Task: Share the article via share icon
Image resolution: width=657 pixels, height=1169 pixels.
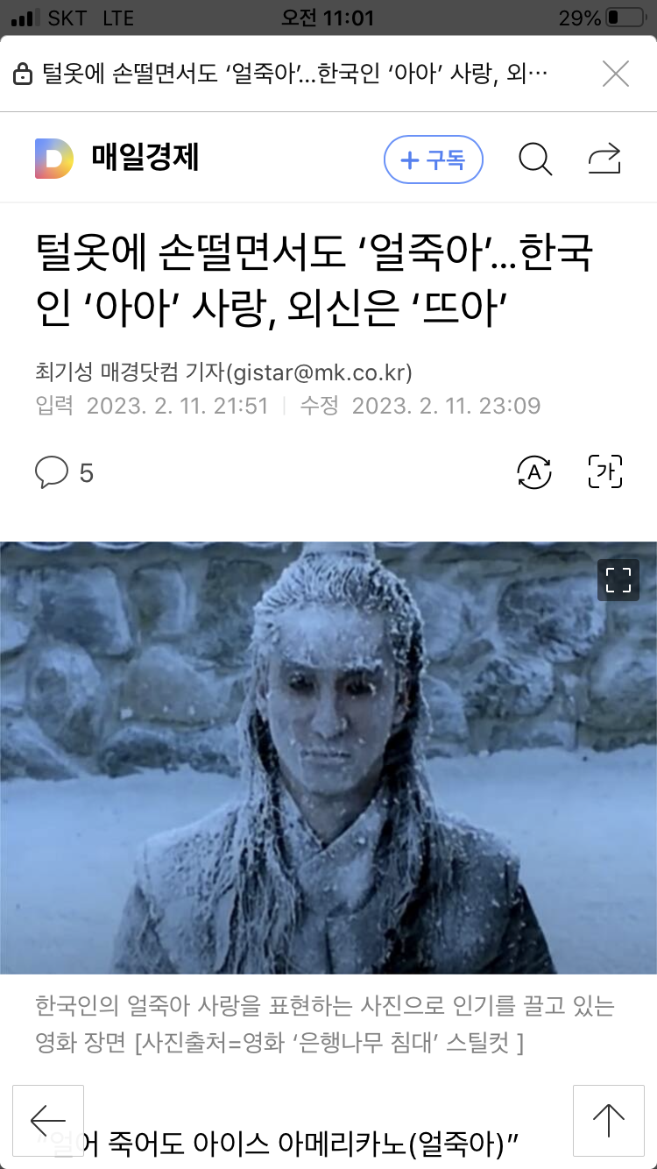Action: pos(604,159)
